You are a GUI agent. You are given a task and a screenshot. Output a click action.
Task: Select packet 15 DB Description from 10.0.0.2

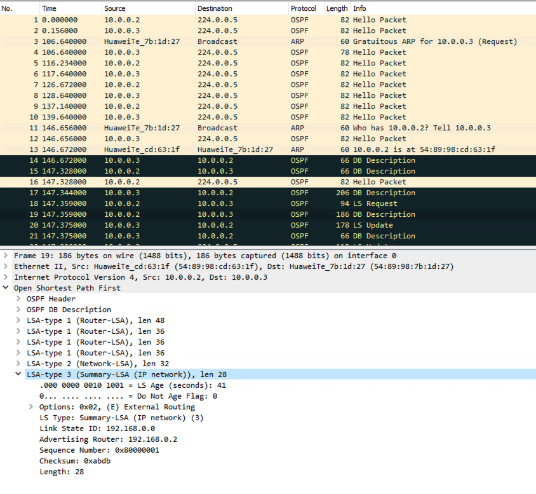tap(268, 171)
